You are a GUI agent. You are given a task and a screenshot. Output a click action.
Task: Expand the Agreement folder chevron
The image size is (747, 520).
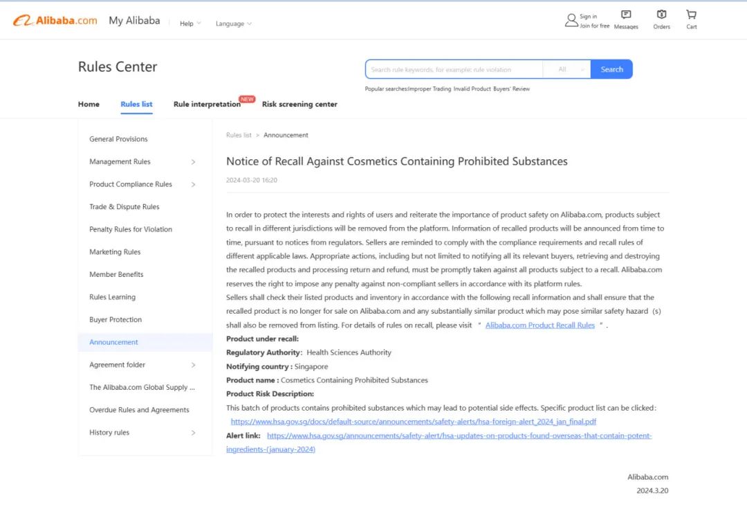[x=193, y=365]
